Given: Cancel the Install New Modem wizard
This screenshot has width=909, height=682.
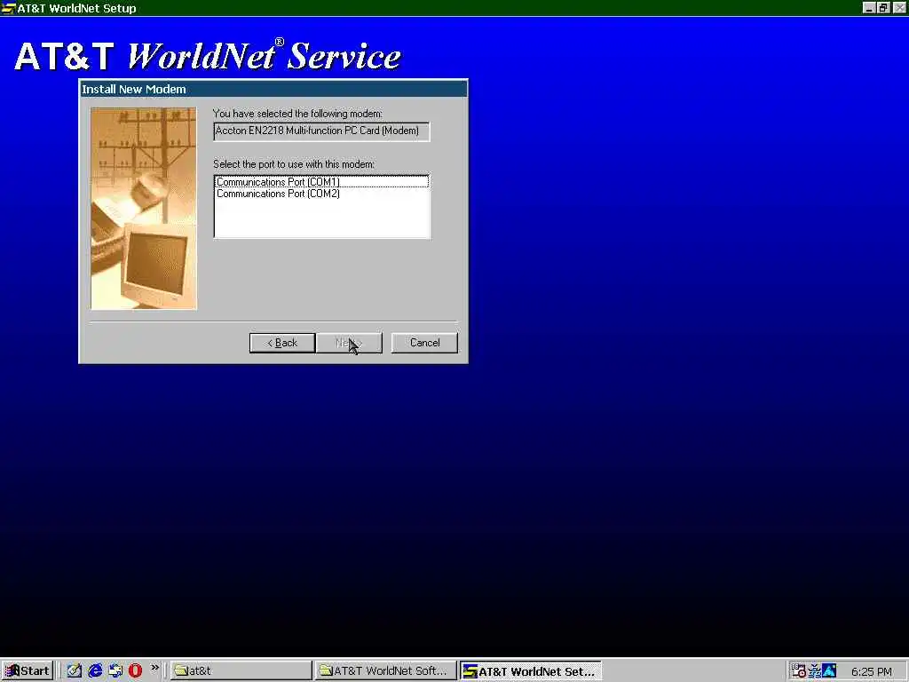Looking at the screenshot, I should tap(424, 343).
